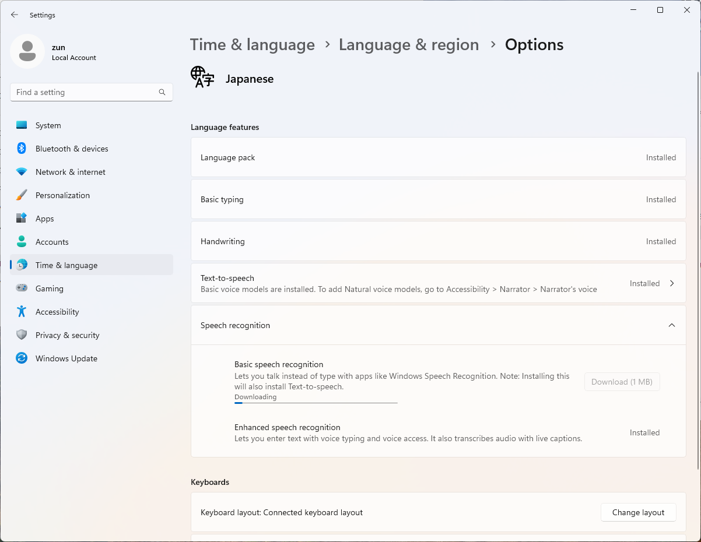Click the Accounts person icon
Screen dimensions: 701x542
tap(22, 242)
